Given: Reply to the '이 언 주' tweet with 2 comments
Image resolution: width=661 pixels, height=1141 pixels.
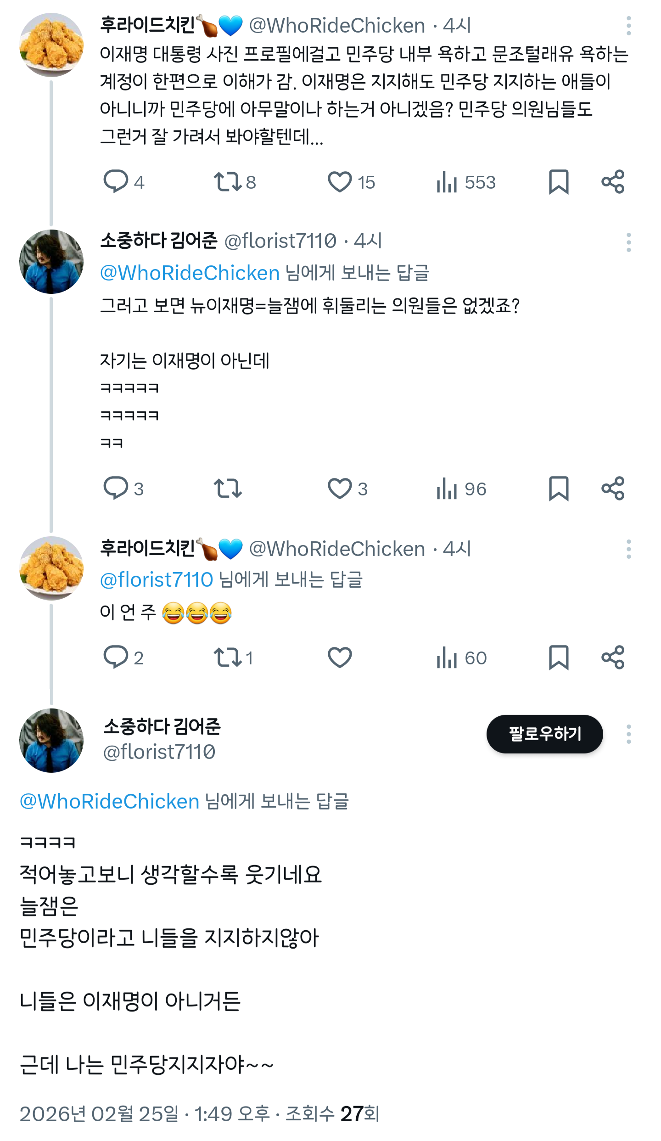Looking at the screenshot, I should [123, 658].
